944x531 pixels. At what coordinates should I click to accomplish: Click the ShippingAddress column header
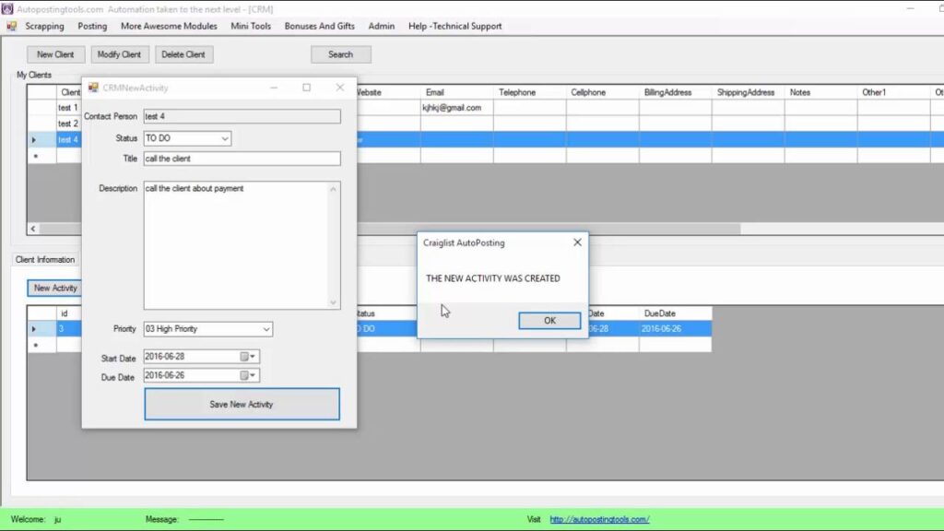tap(748, 92)
